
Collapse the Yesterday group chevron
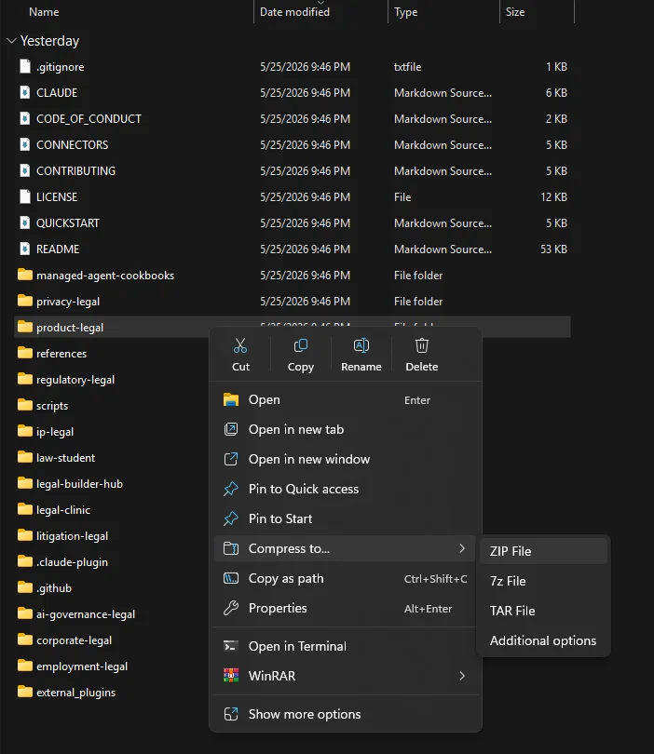(x=11, y=41)
